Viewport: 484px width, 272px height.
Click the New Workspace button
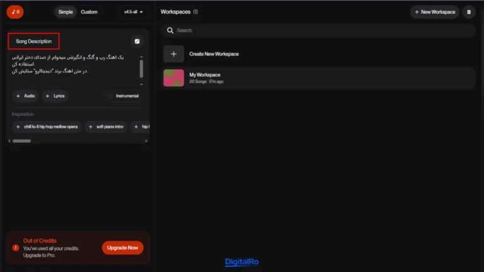click(434, 12)
